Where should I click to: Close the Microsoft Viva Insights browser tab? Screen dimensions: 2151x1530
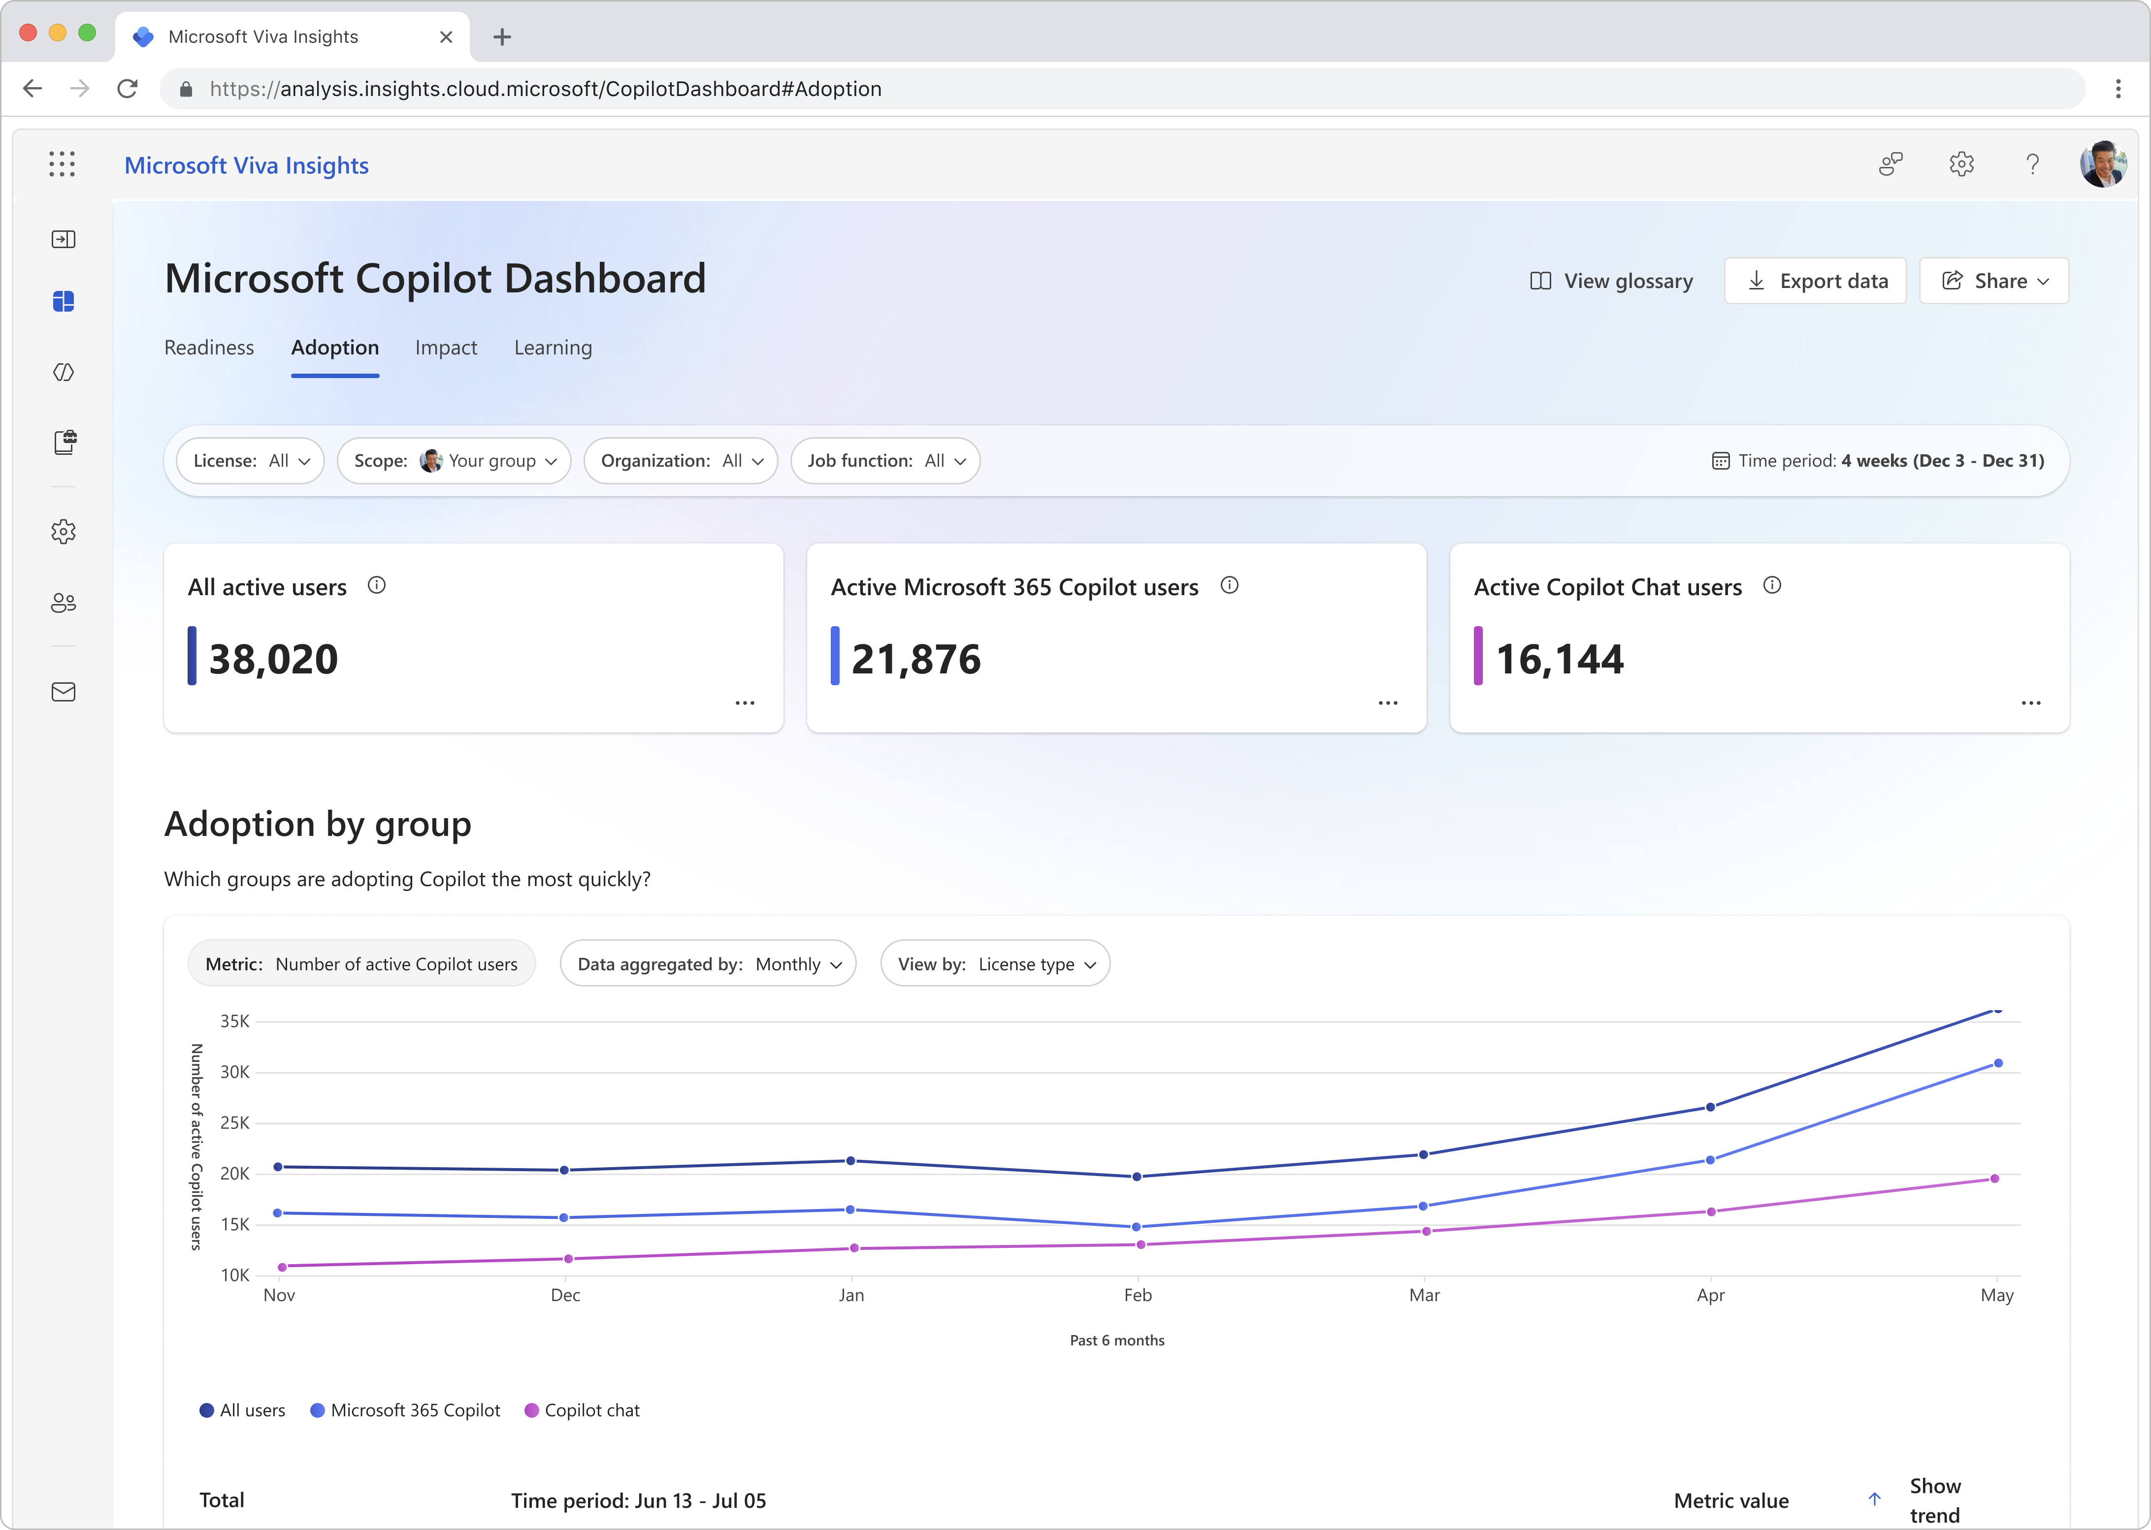447,37
